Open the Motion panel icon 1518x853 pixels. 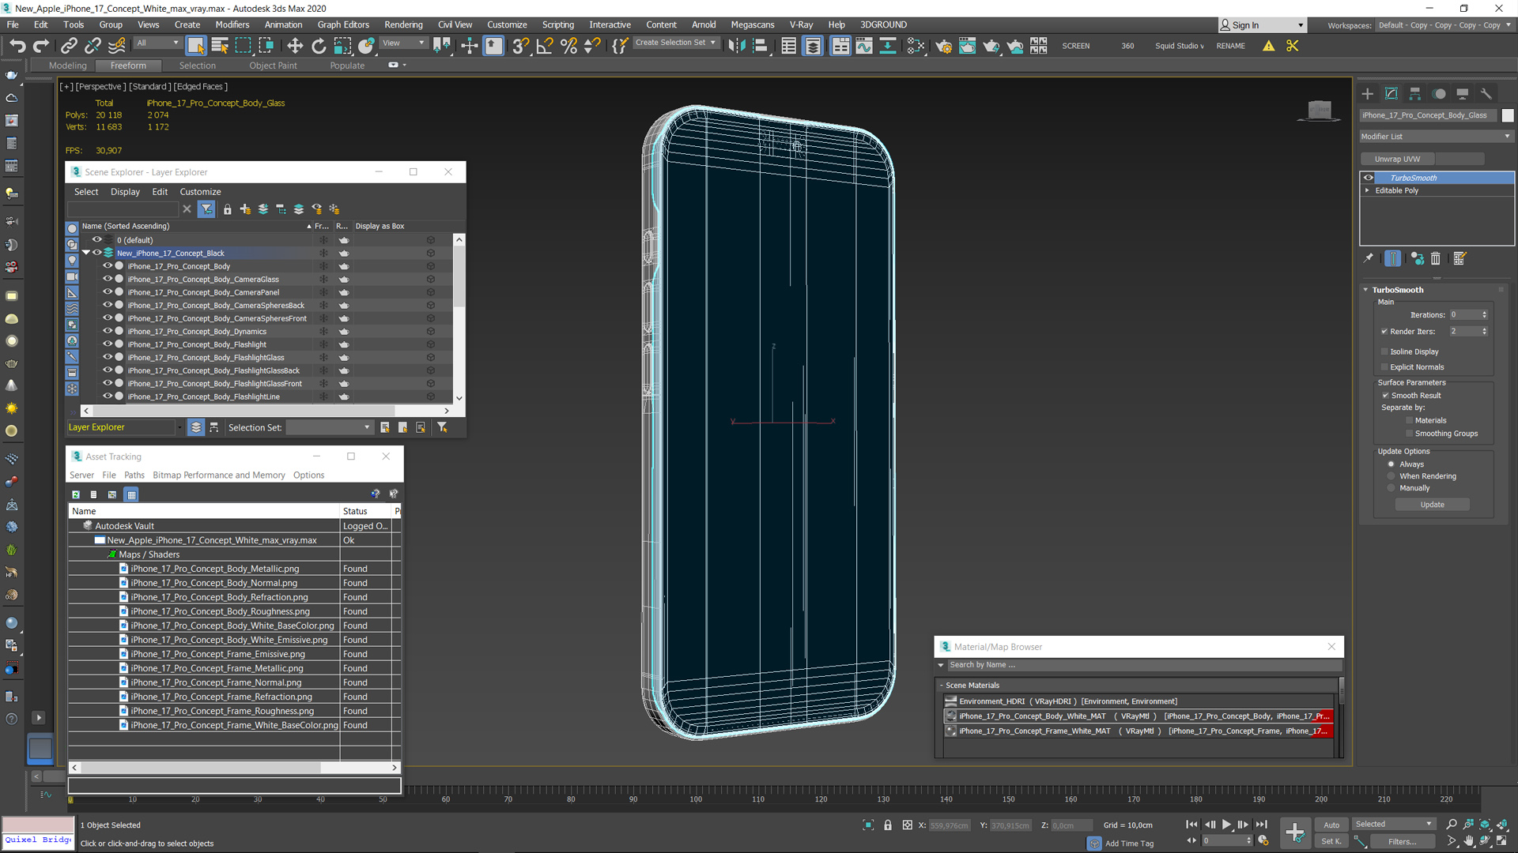[x=1439, y=93]
